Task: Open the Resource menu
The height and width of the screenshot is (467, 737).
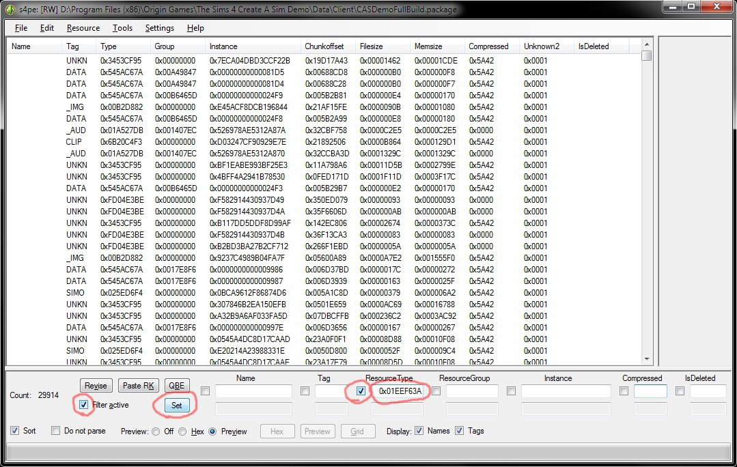Action: 83,28
